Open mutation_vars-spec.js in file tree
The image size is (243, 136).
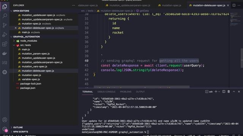tap(35, 66)
